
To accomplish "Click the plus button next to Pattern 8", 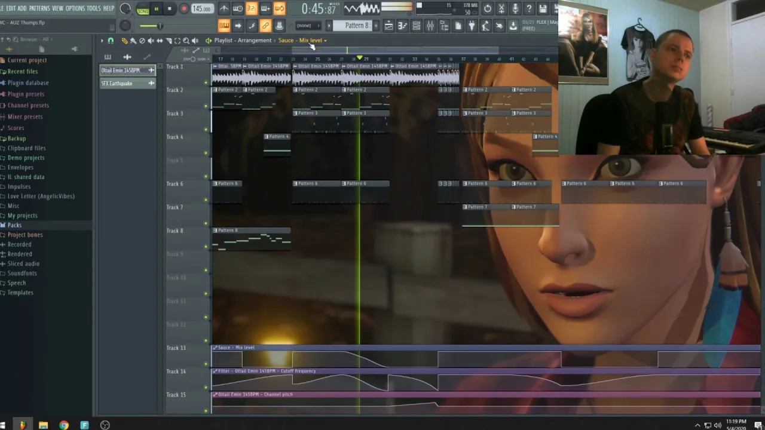I will [x=376, y=26].
